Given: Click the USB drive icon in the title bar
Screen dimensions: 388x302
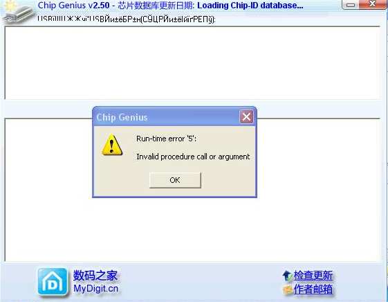Looking at the screenshot, I should pos(18,12).
